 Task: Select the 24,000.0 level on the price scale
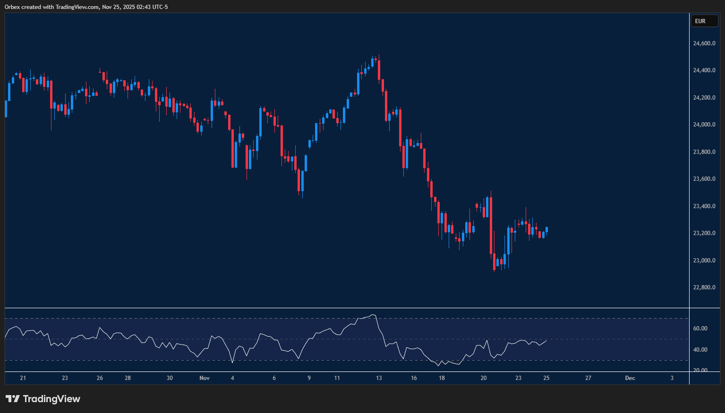[x=704, y=125]
